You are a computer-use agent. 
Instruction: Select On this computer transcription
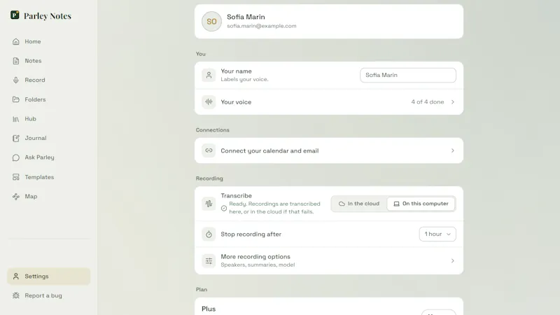421,204
